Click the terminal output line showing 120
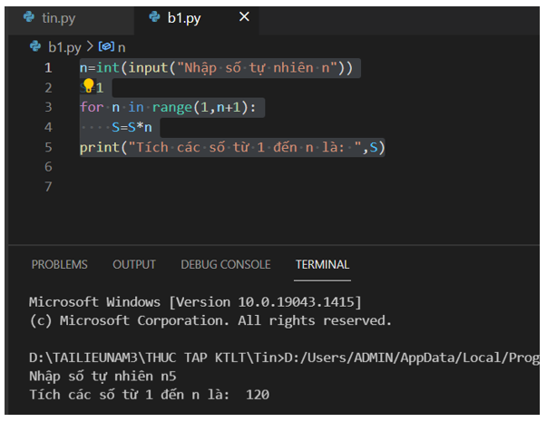This screenshot has height=422, width=547. tap(149, 394)
